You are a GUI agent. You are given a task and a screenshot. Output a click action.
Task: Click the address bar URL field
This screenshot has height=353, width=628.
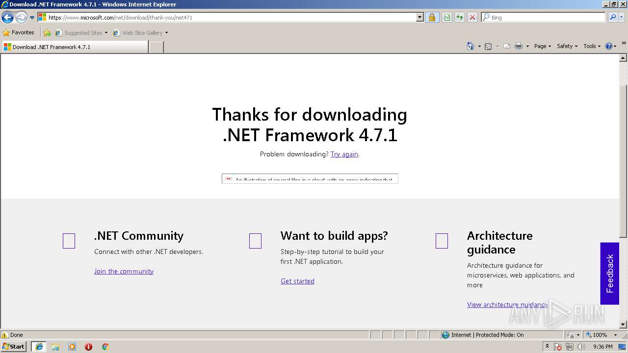[227, 17]
